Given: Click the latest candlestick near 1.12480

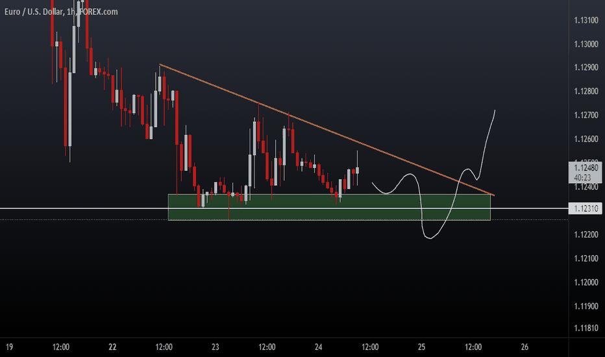Looking at the screenshot, I should pos(358,170).
